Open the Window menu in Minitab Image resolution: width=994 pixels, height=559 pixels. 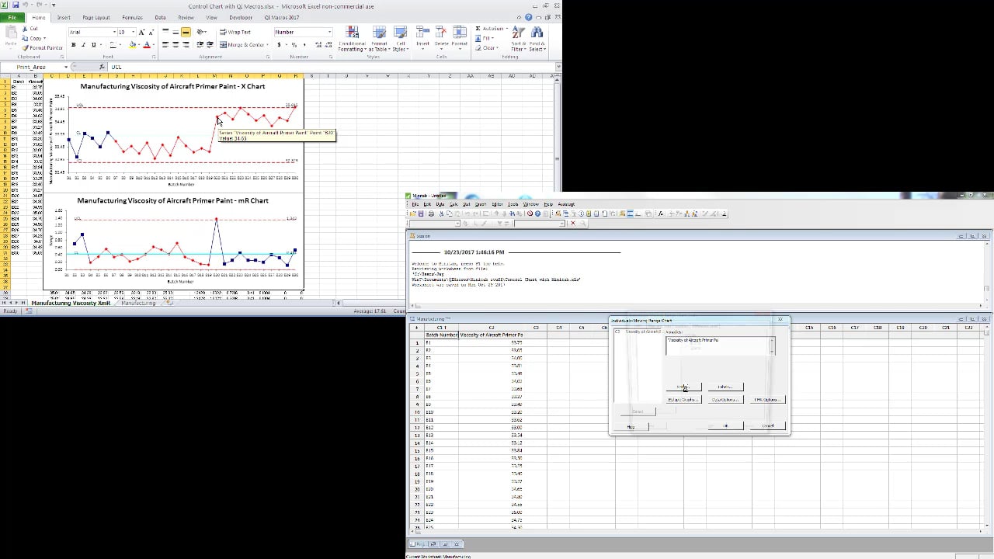point(530,204)
